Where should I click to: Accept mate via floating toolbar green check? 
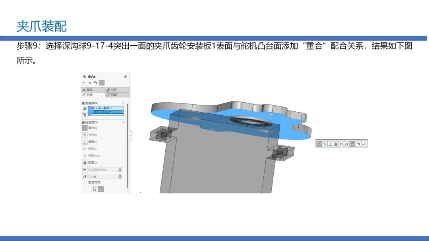[364, 144]
